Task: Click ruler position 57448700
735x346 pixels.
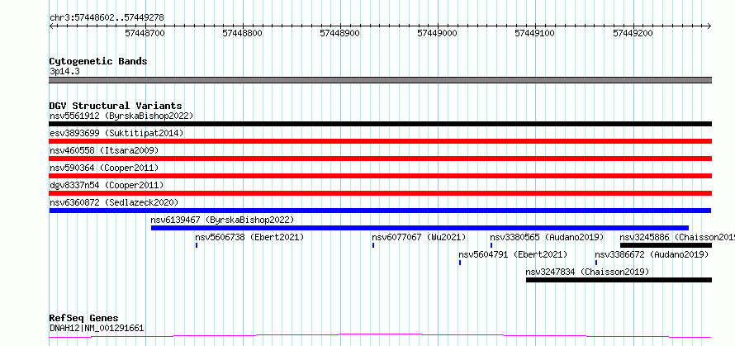Action: 145,34
